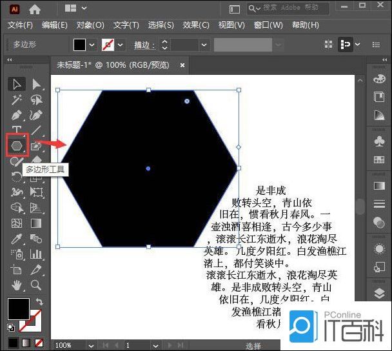
Task: Expand the fill color dropdown arrow
Action: [x=92, y=45]
